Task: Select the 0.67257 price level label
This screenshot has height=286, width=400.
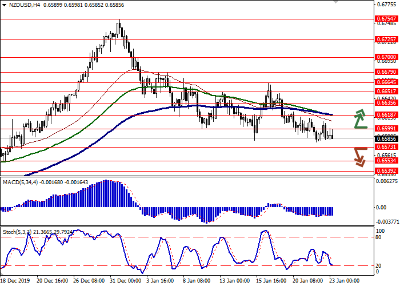Action: click(386, 39)
